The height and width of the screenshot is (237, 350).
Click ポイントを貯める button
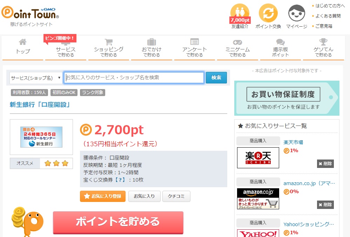[x=118, y=222]
